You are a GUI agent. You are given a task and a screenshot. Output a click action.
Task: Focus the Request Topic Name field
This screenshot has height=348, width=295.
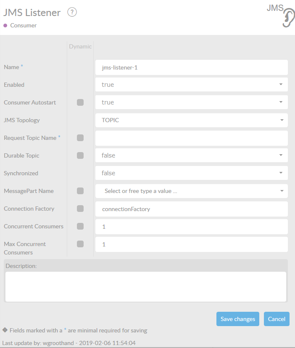(191, 138)
